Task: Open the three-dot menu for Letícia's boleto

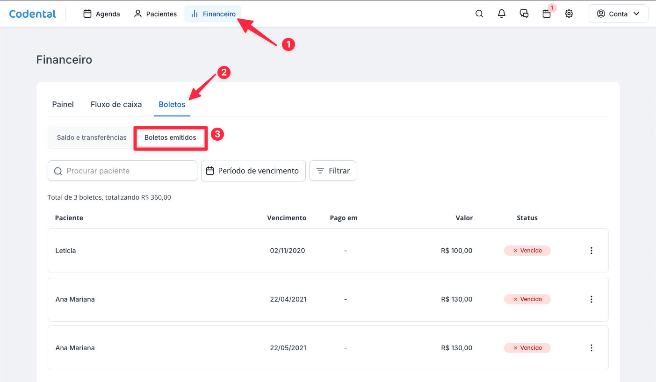Action: tap(591, 251)
